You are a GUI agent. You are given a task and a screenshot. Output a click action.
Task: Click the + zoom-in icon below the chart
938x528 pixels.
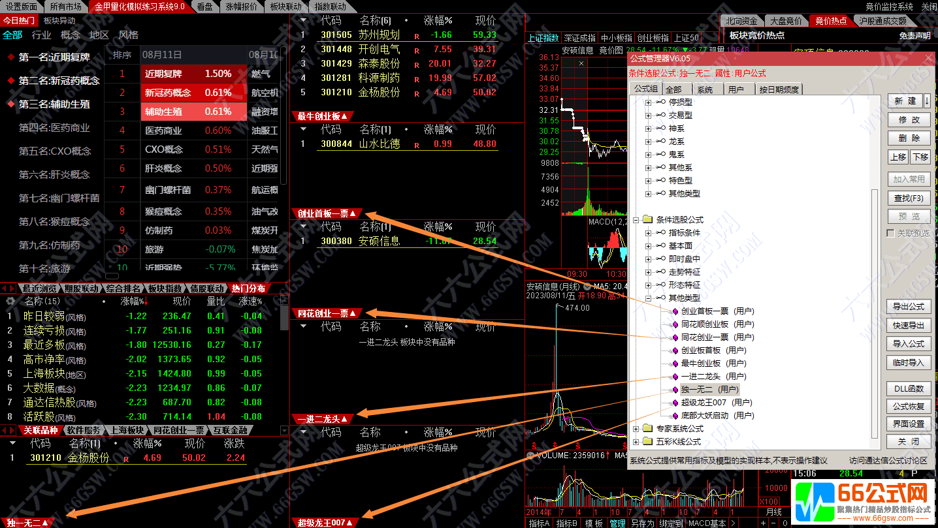point(763,522)
